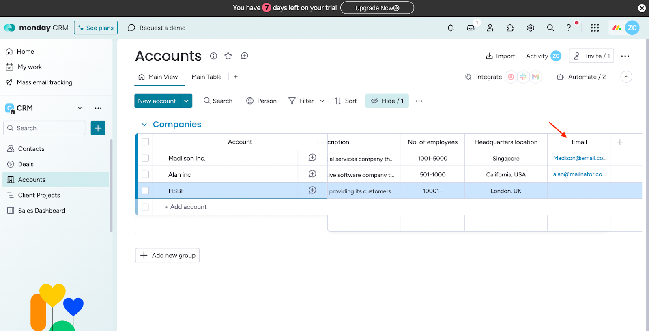649x331 pixels.
Task: Open the Slack integration icon
Action: (x=523, y=77)
